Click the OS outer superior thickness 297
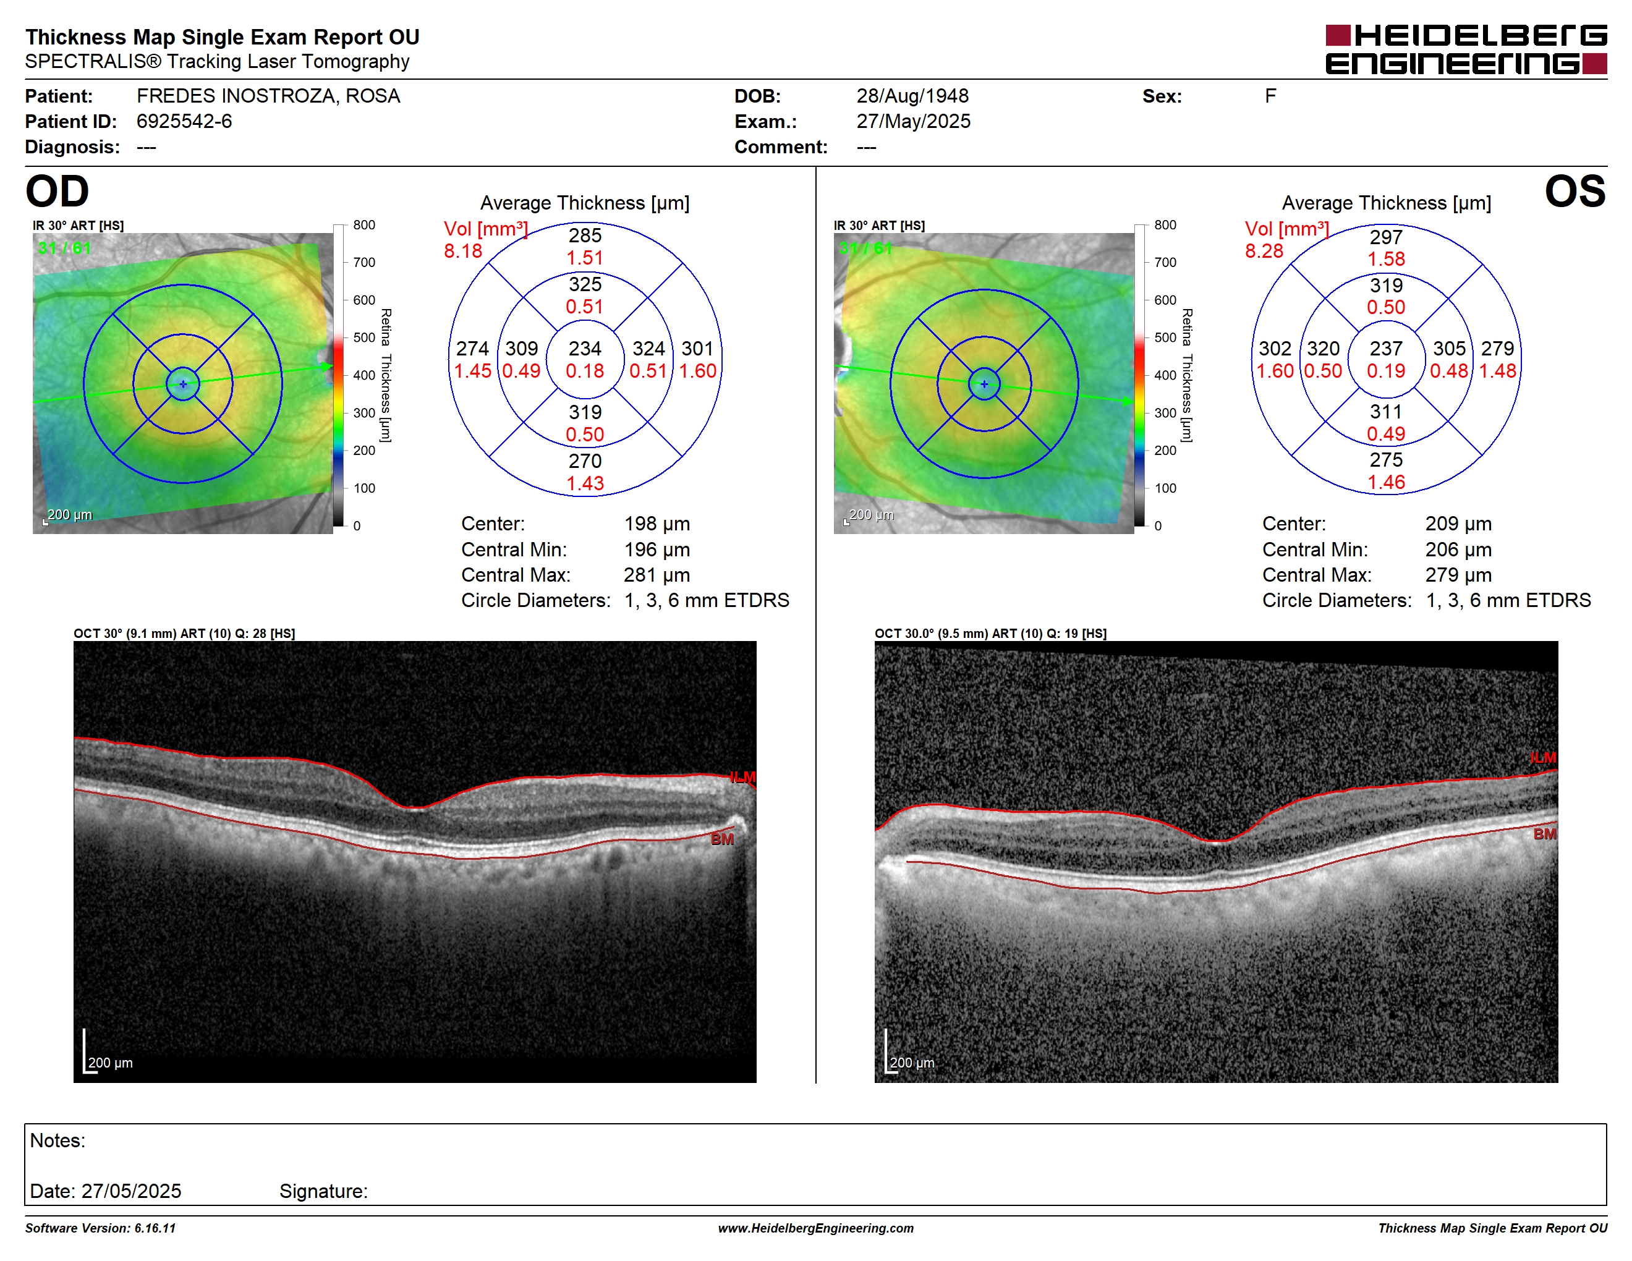 click(1386, 237)
